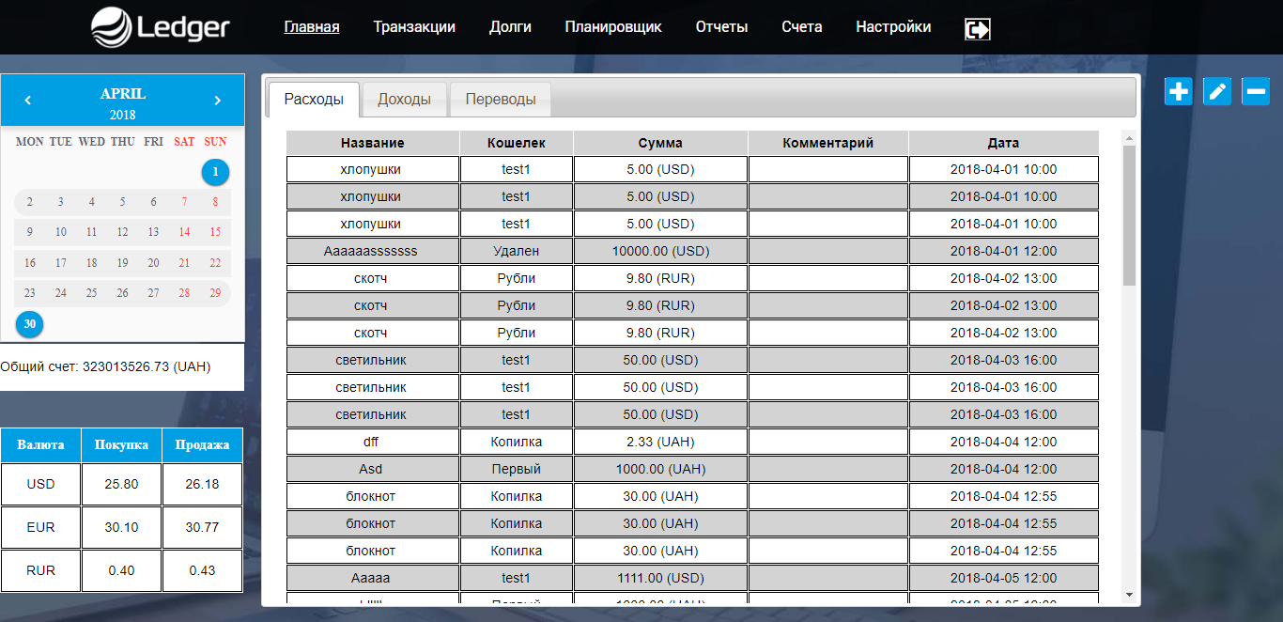Image resolution: width=1283 pixels, height=622 pixels.
Task: Click the EUR buy rate 30.10
Action: click(121, 527)
